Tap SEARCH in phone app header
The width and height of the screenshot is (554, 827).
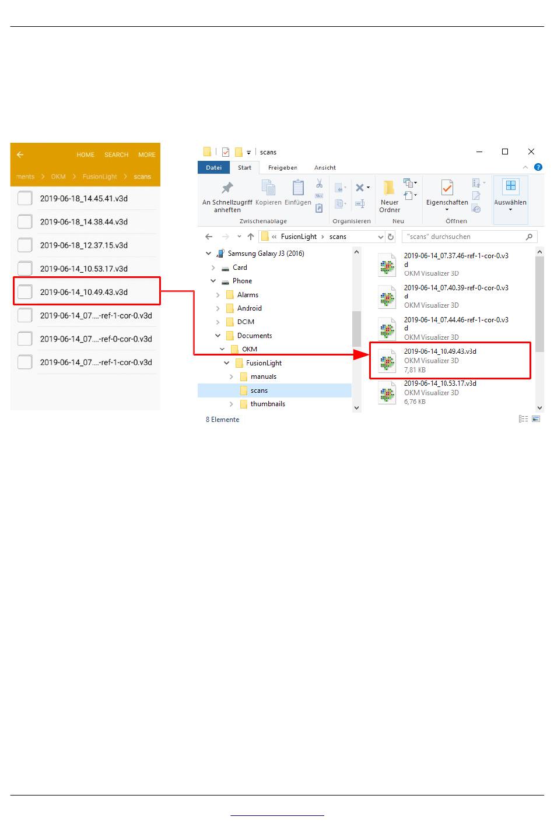coord(116,154)
